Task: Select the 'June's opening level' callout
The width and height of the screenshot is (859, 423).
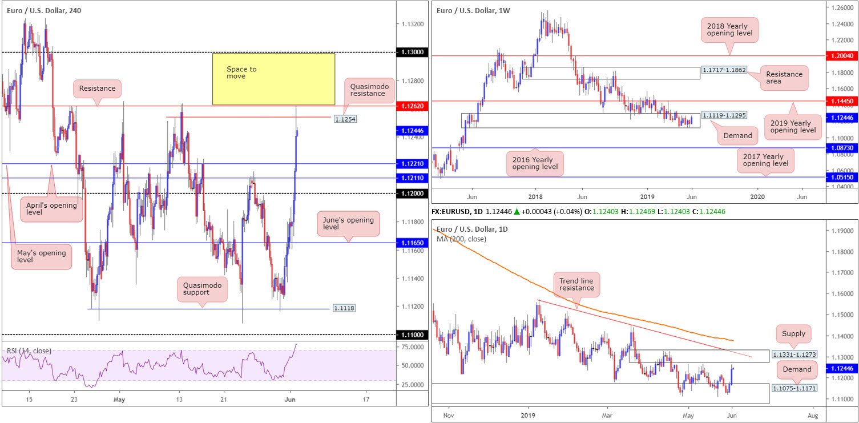Action: 347,224
